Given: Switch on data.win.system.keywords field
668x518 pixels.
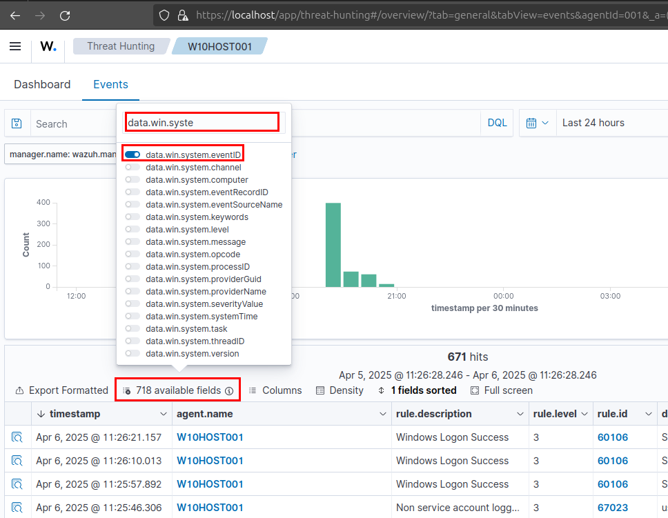Looking at the screenshot, I should tap(132, 217).
